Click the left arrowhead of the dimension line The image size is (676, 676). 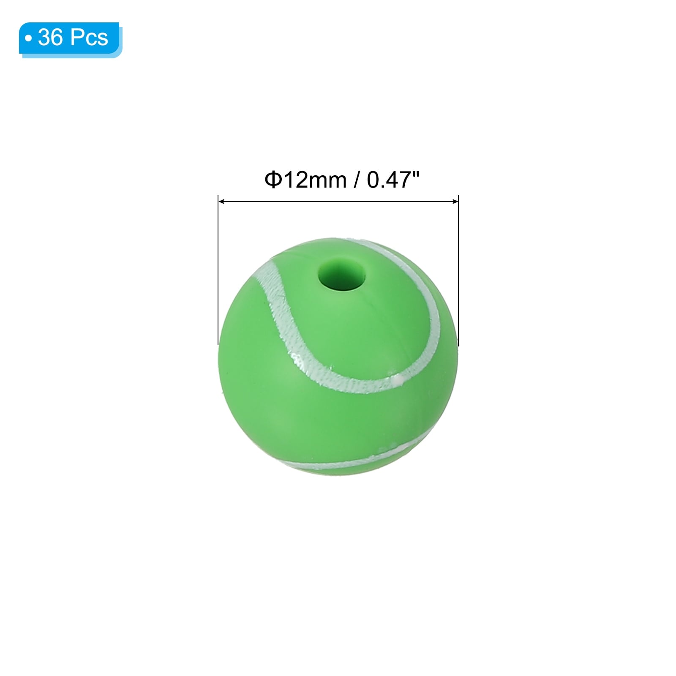click(x=222, y=202)
